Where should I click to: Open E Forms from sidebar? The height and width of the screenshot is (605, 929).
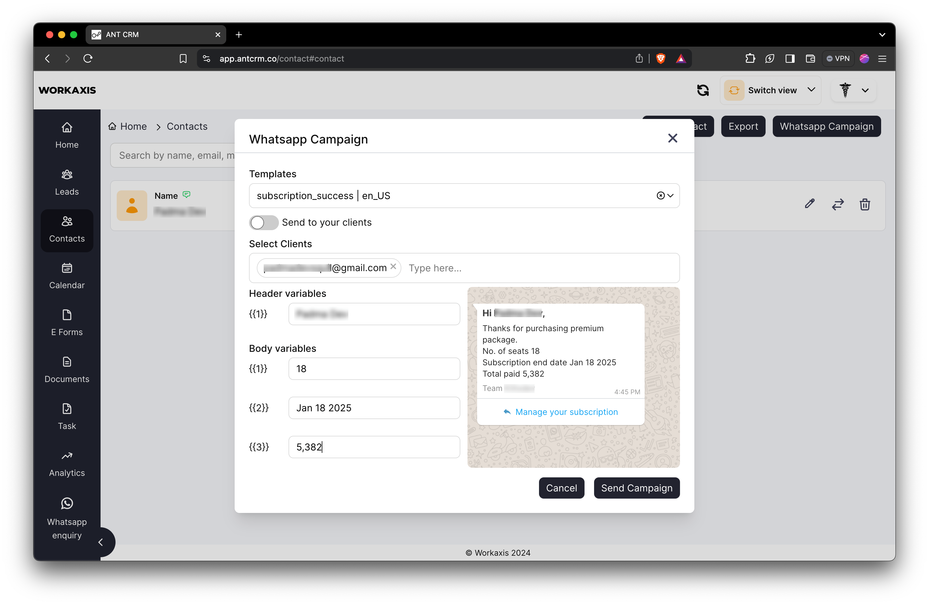(x=67, y=323)
